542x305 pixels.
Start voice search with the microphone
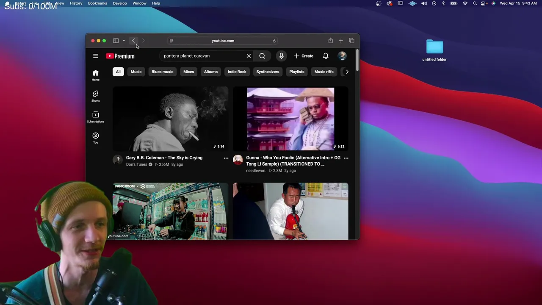[x=281, y=56]
